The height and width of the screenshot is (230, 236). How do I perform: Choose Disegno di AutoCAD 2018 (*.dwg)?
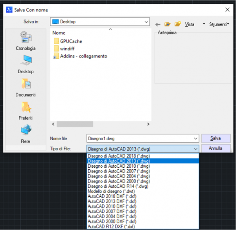[x=143, y=156]
